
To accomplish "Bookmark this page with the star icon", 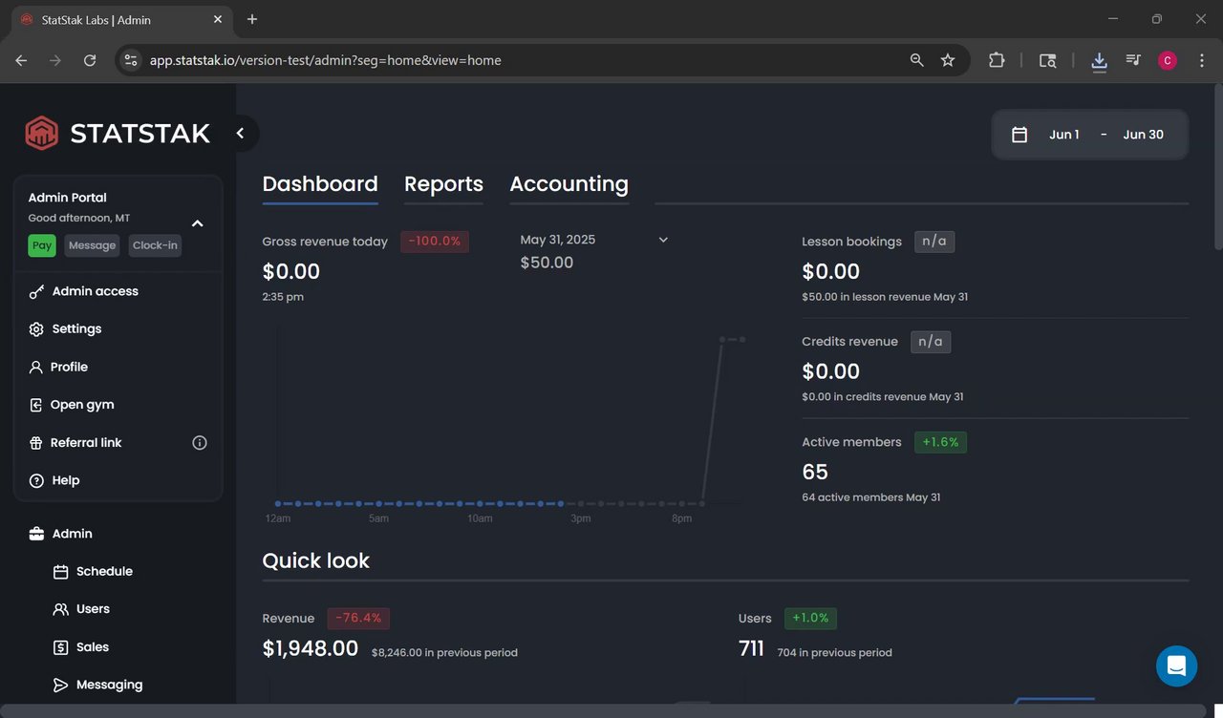I will [x=948, y=60].
